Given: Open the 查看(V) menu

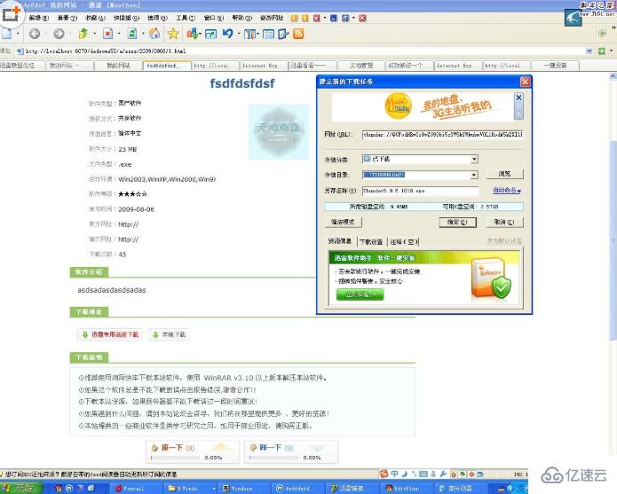Looking at the screenshot, I should tap(67, 18).
